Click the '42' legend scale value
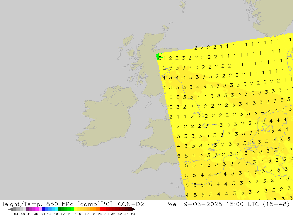 [x=120, y=214]
